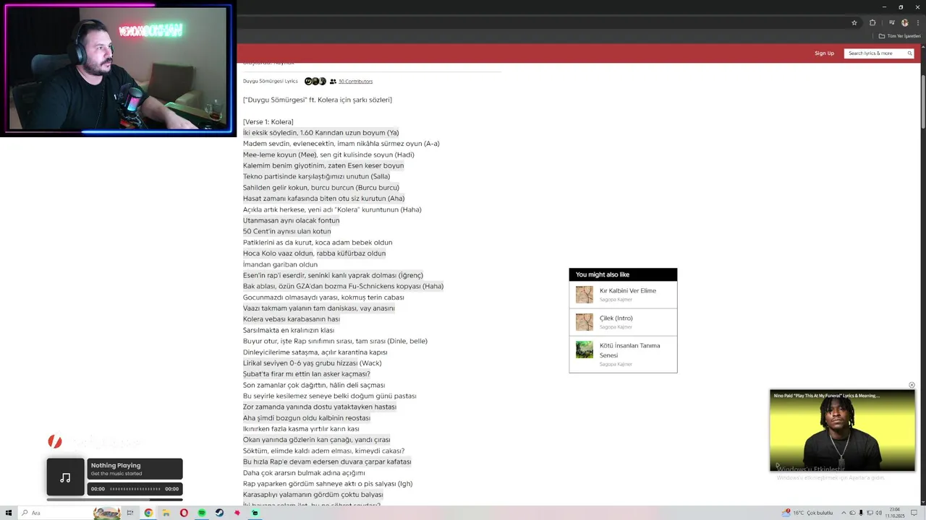This screenshot has height=520, width=926.
Task: Click the scrollbar up arrow
Action: 923,48
